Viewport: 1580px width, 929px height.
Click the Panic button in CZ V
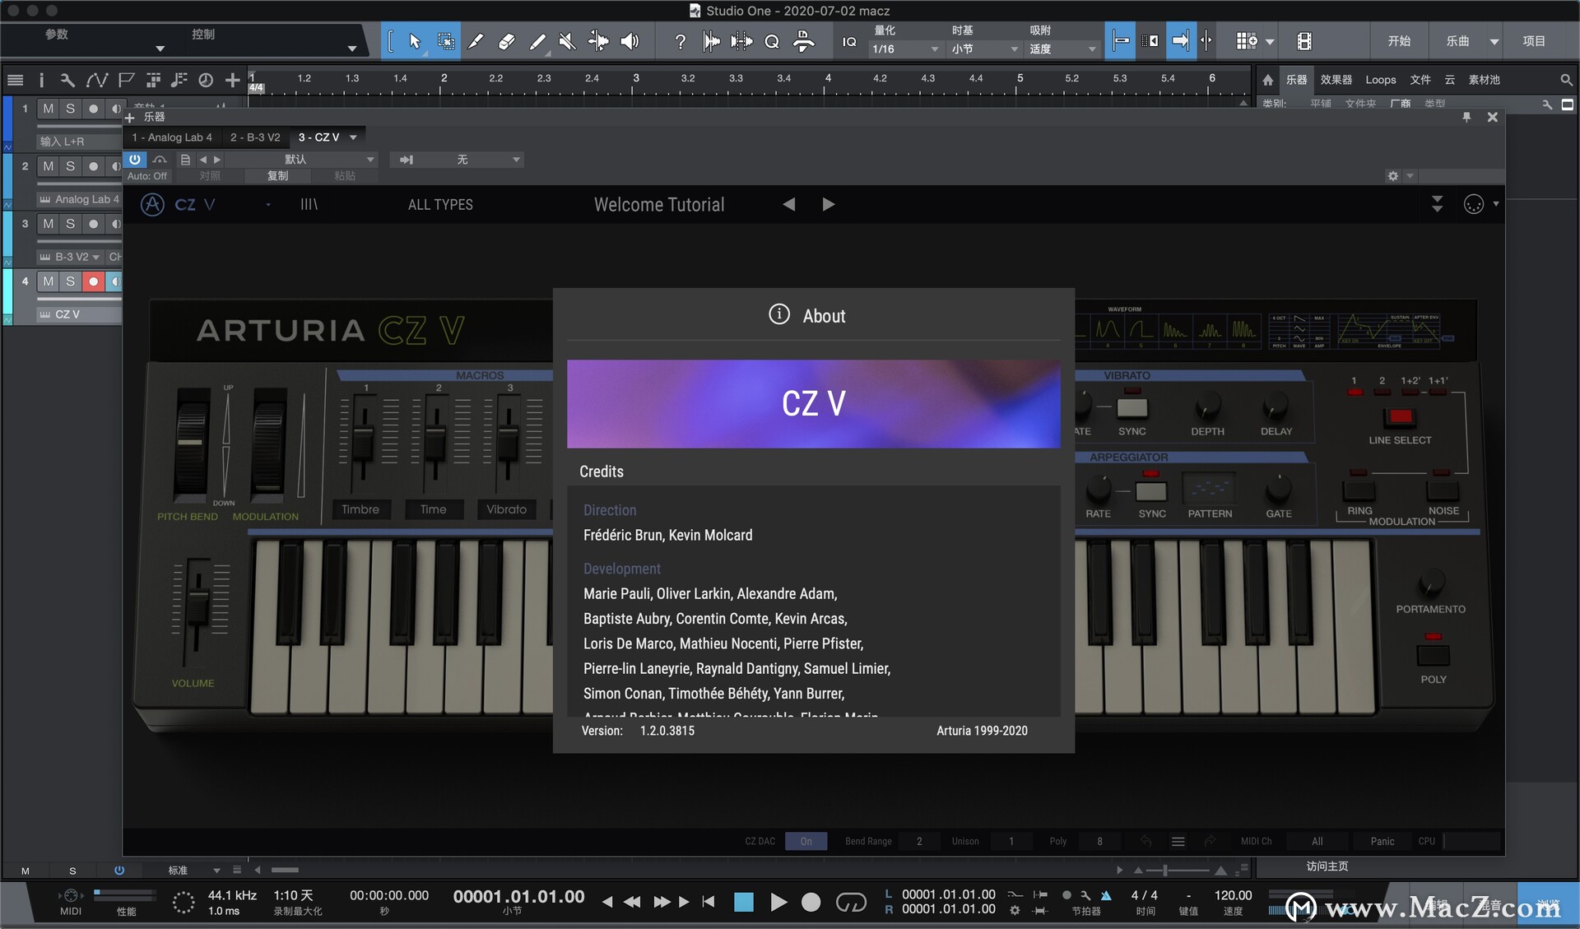[x=1382, y=841]
